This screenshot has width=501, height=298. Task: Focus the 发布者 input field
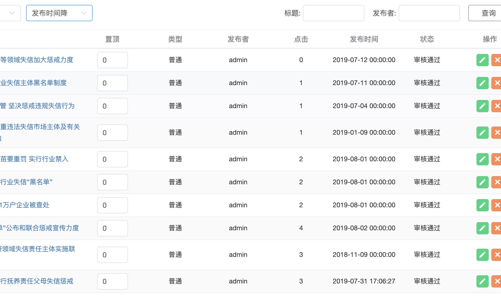click(x=429, y=13)
